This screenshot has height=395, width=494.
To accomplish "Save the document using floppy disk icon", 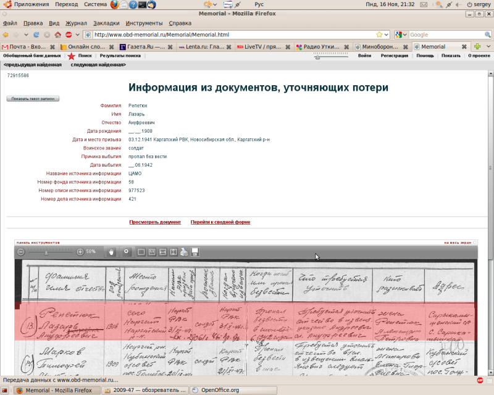I will [x=195, y=252].
